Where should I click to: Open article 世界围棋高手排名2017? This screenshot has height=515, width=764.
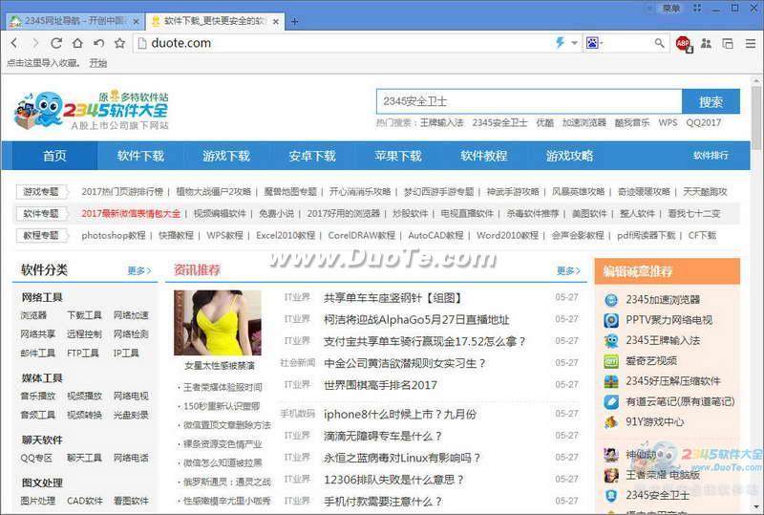pyautogui.click(x=380, y=385)
